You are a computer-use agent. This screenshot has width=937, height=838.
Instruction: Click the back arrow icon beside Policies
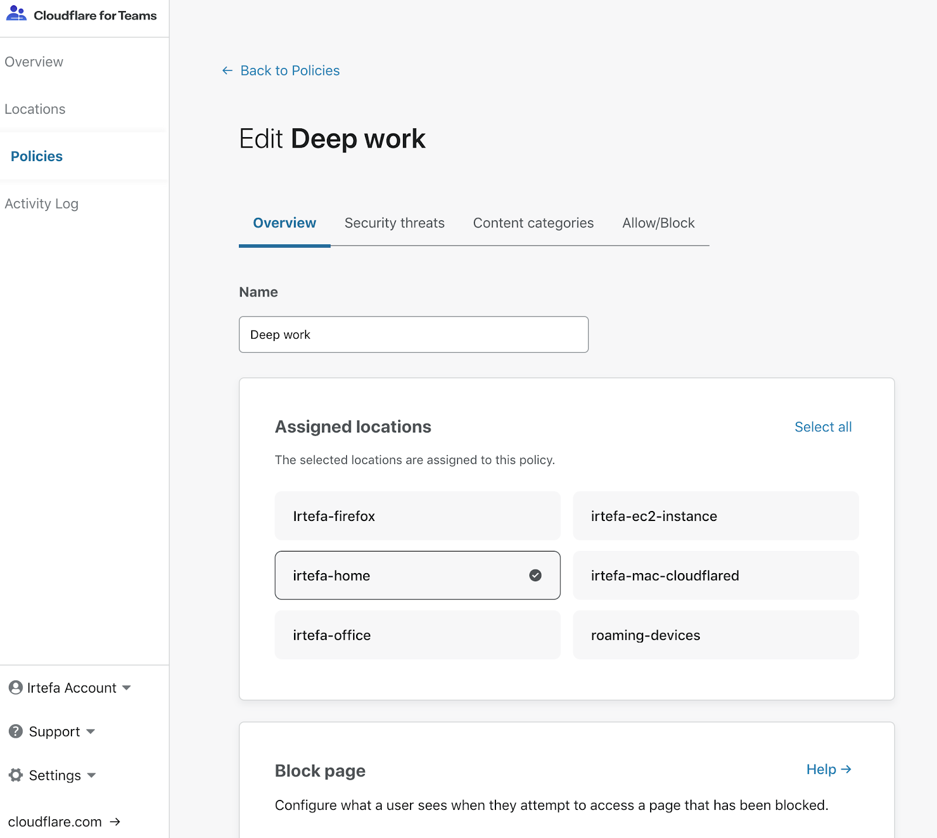tap(227, 71)
